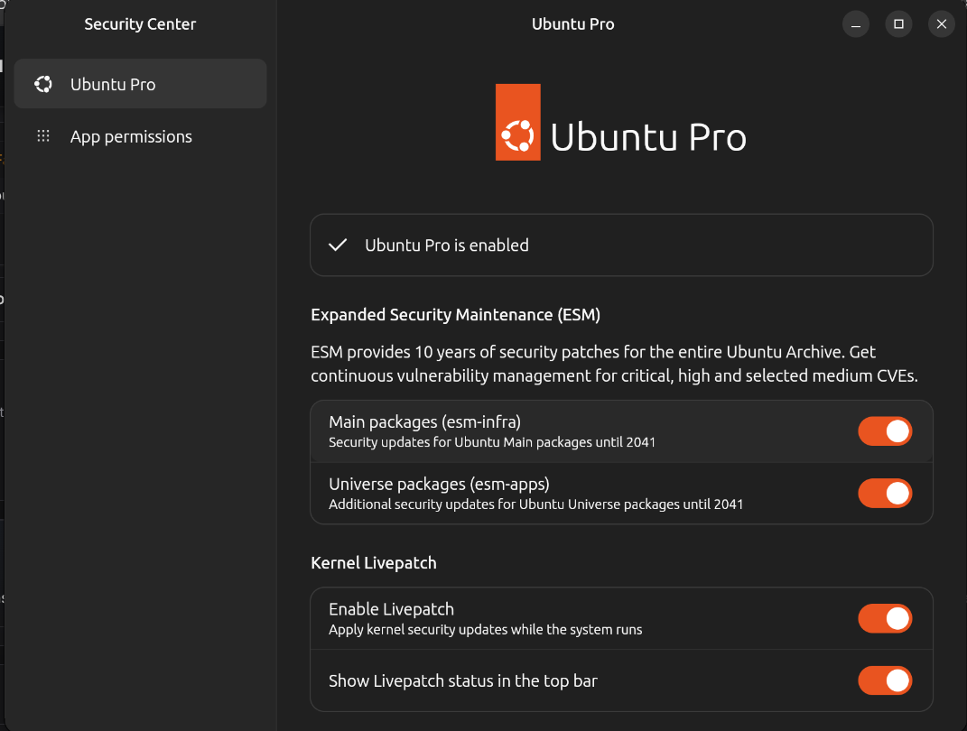
Task: Click the Security Center sidebar title
Action: point(140,24)
